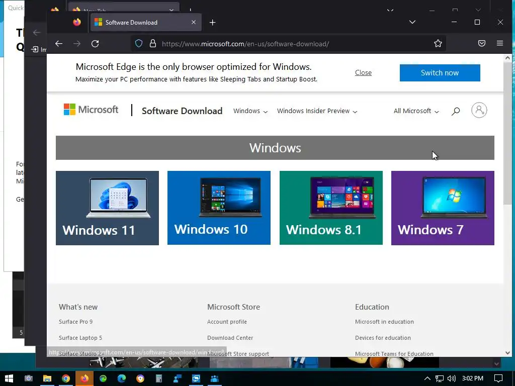Show hidden system tray icons

(427, 378)
